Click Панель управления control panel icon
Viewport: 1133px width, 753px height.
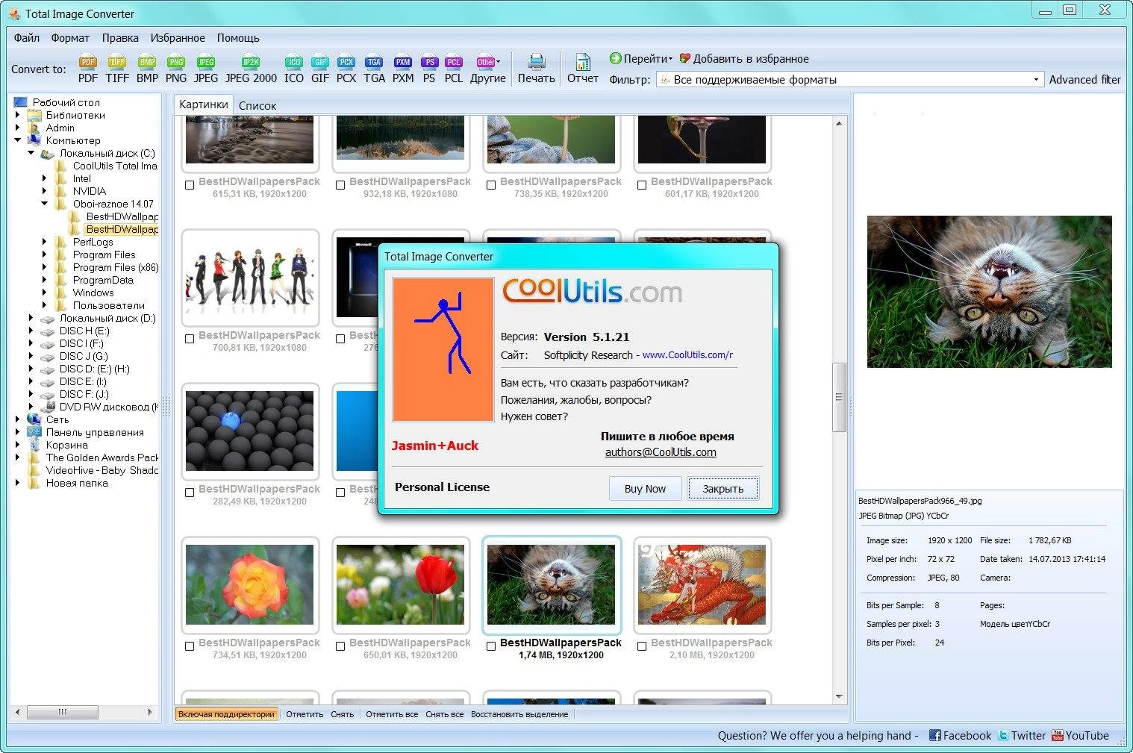tap(34, 432)
